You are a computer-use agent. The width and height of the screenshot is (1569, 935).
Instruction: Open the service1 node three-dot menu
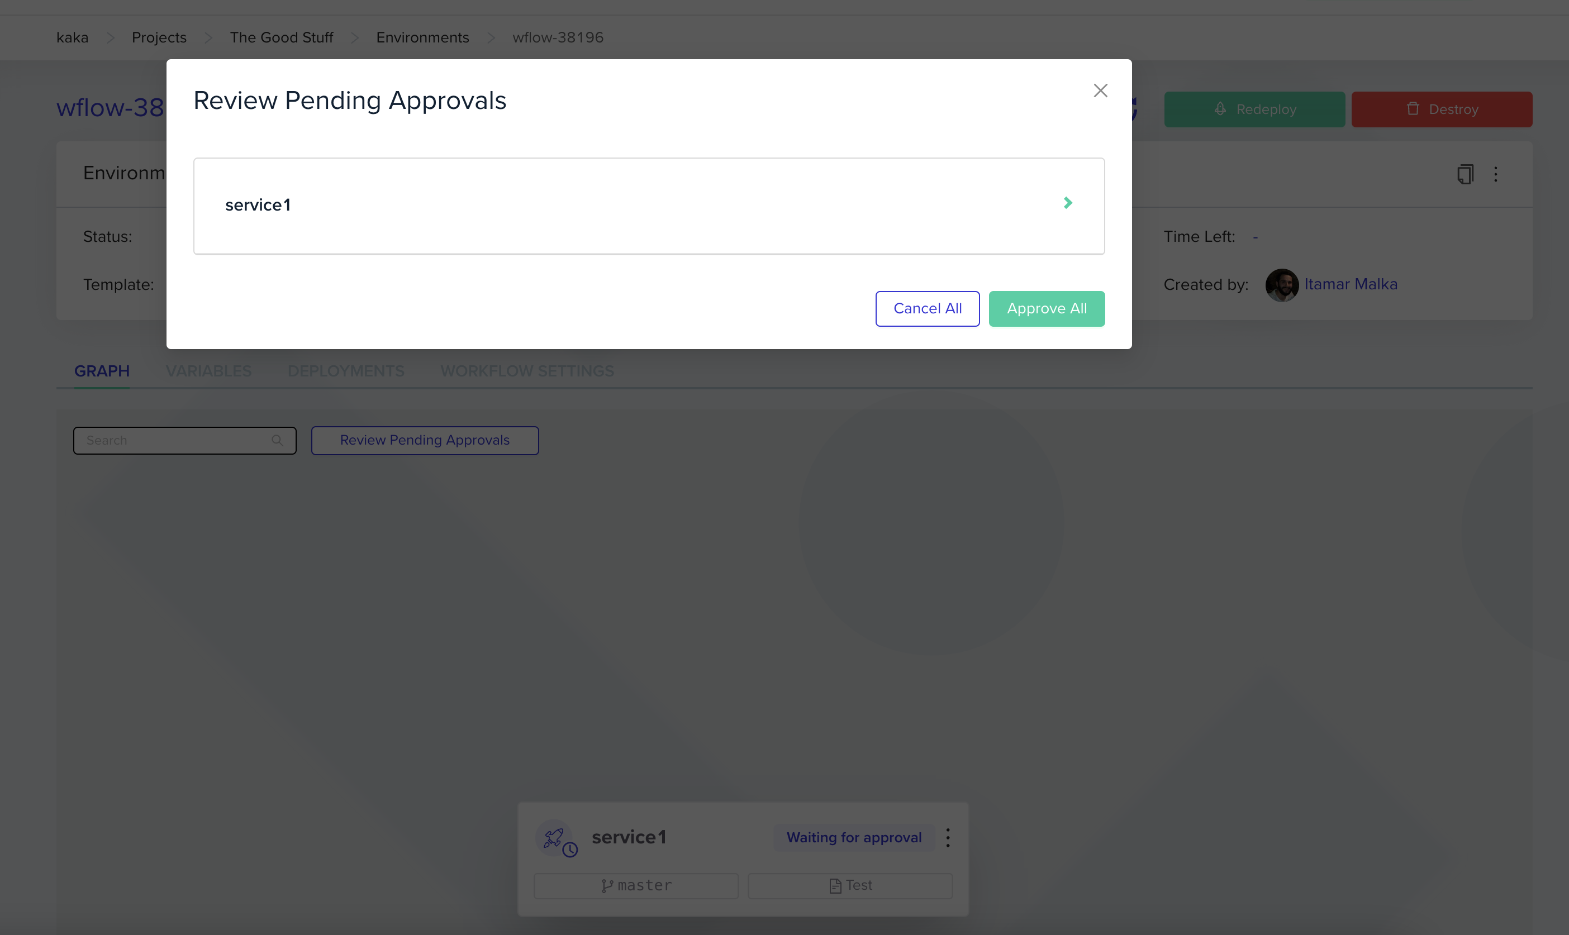pos(948,837)
